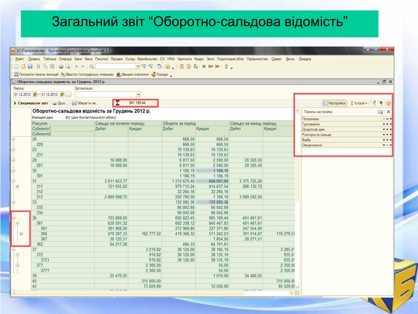Image resolution: width=418 pixels, height=314 pixels.
Task: Open the Довідка menu
Action: pyautogui.click(x=305, y=59)
